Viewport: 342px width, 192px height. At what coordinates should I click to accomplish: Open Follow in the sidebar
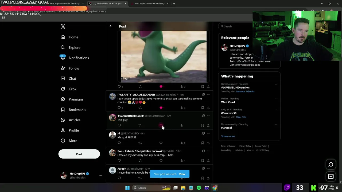pos(70,68)
